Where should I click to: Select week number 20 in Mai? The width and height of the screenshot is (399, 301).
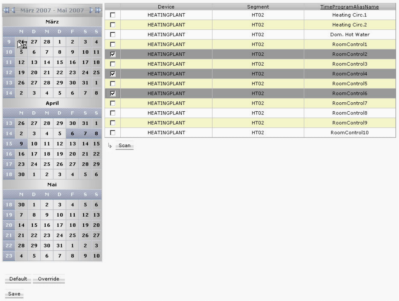point(9,225)
